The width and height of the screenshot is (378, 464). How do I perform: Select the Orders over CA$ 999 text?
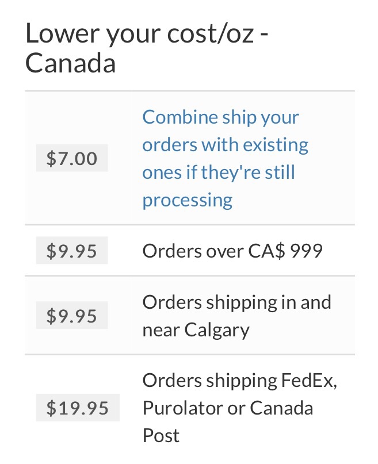[232, 251]
